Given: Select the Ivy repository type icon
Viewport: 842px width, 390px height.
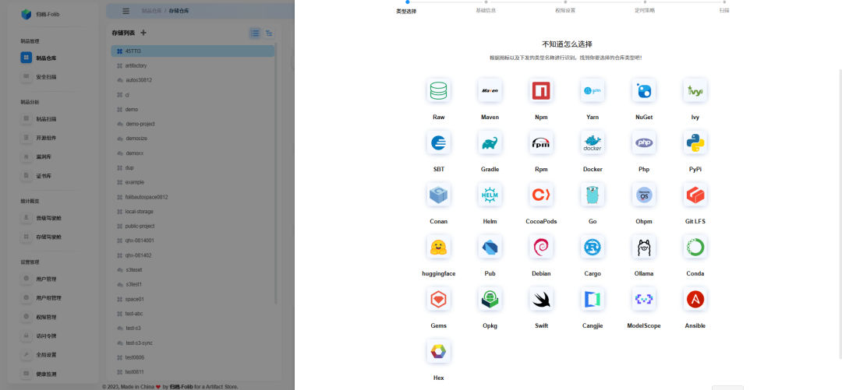Looking at the screenshot, I should (x=695, y=90).
